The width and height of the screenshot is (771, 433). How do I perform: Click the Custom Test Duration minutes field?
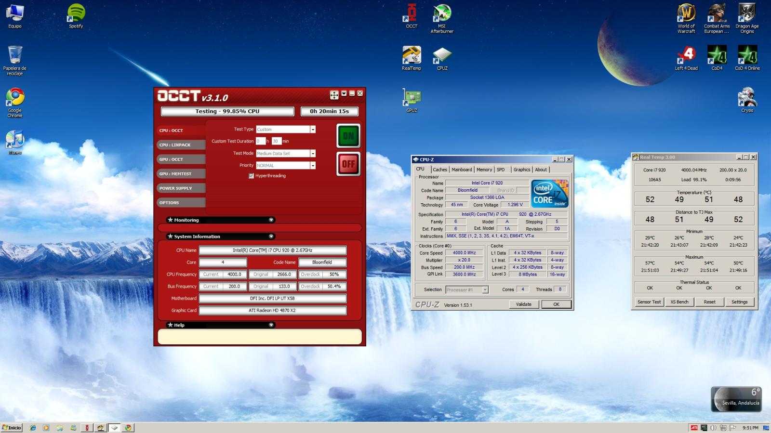click(x=277, y=141)
